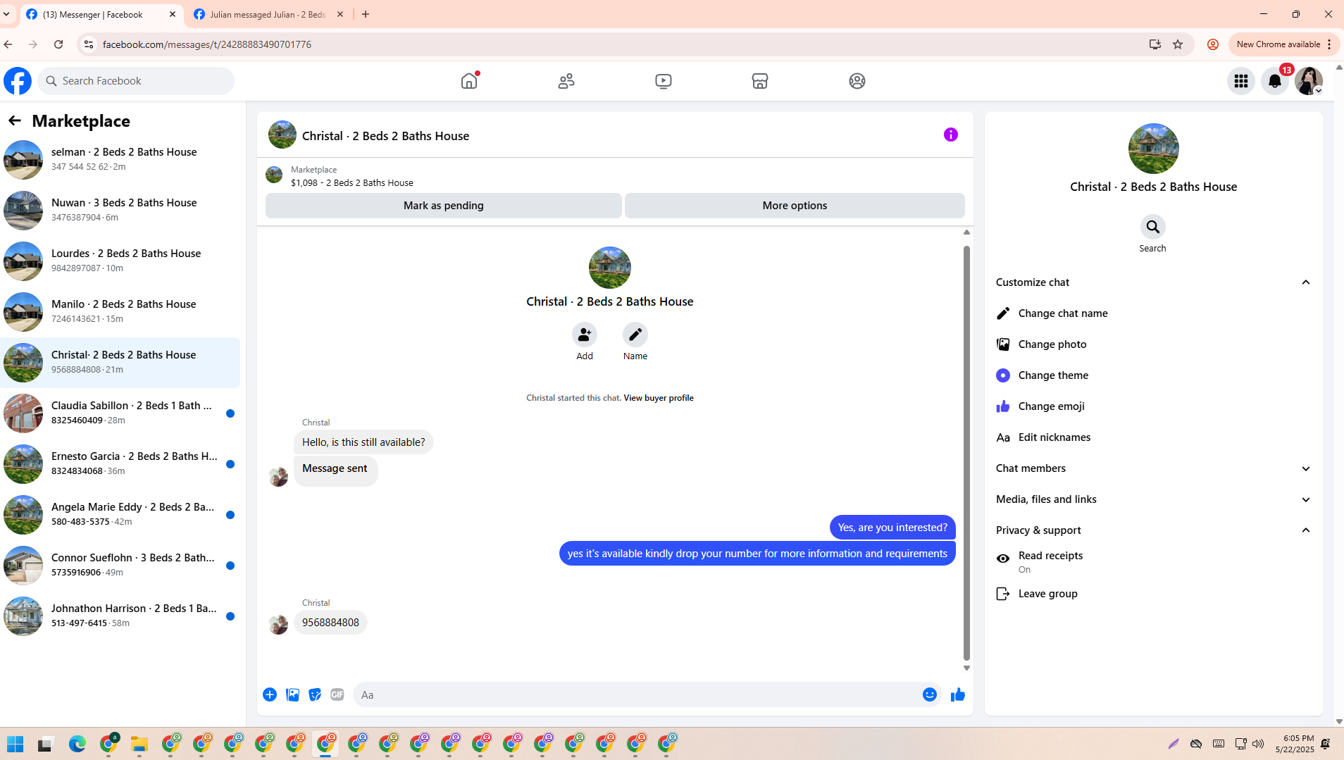
Task: Open notifications bell with 13 badge
Action: coord(1275,81)
